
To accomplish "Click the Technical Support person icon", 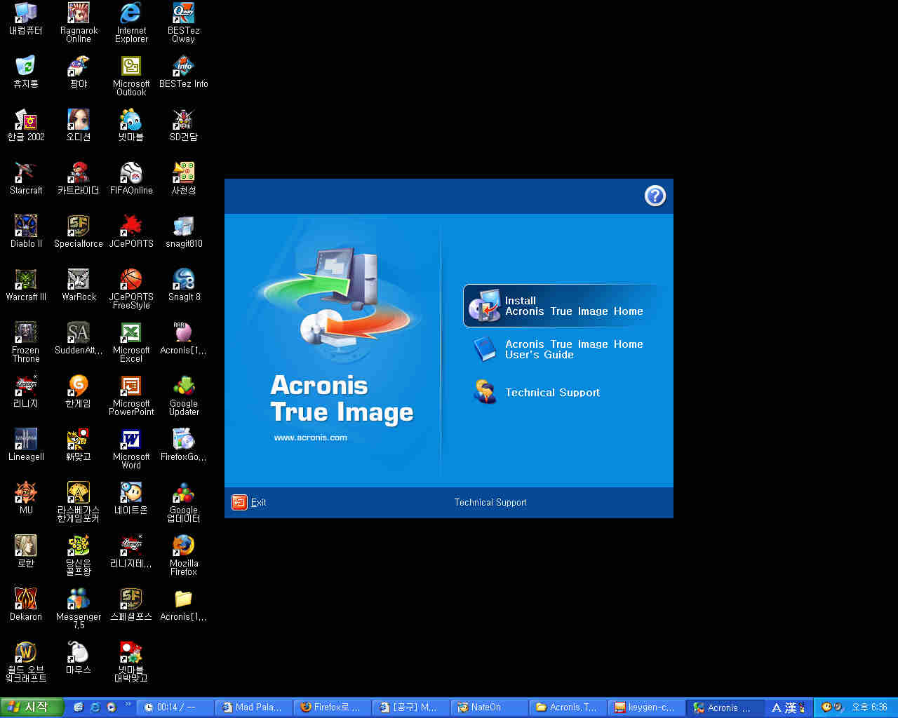I will (x=485, y=391).
